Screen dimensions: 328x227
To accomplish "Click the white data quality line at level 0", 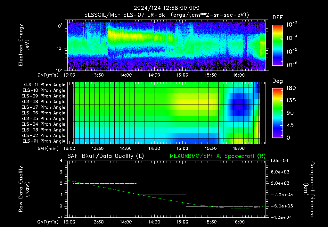I will pyautogui.click(x=223, y=206).
